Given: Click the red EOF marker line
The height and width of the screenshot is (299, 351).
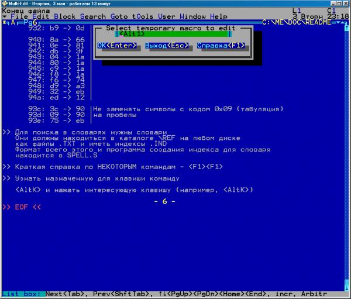Looking at the screenshot, I should [x=22, y=207].
